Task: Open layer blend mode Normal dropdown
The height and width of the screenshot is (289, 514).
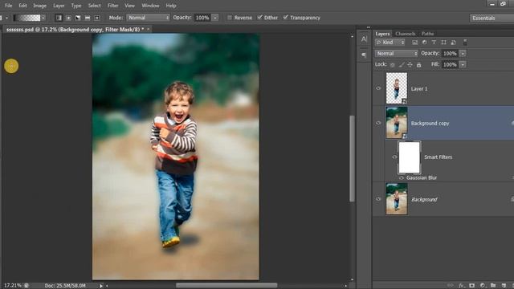Action: 396,54
